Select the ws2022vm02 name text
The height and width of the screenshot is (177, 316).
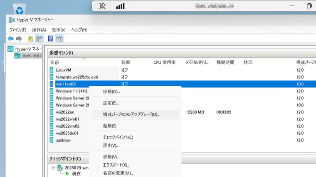[67, 126]
